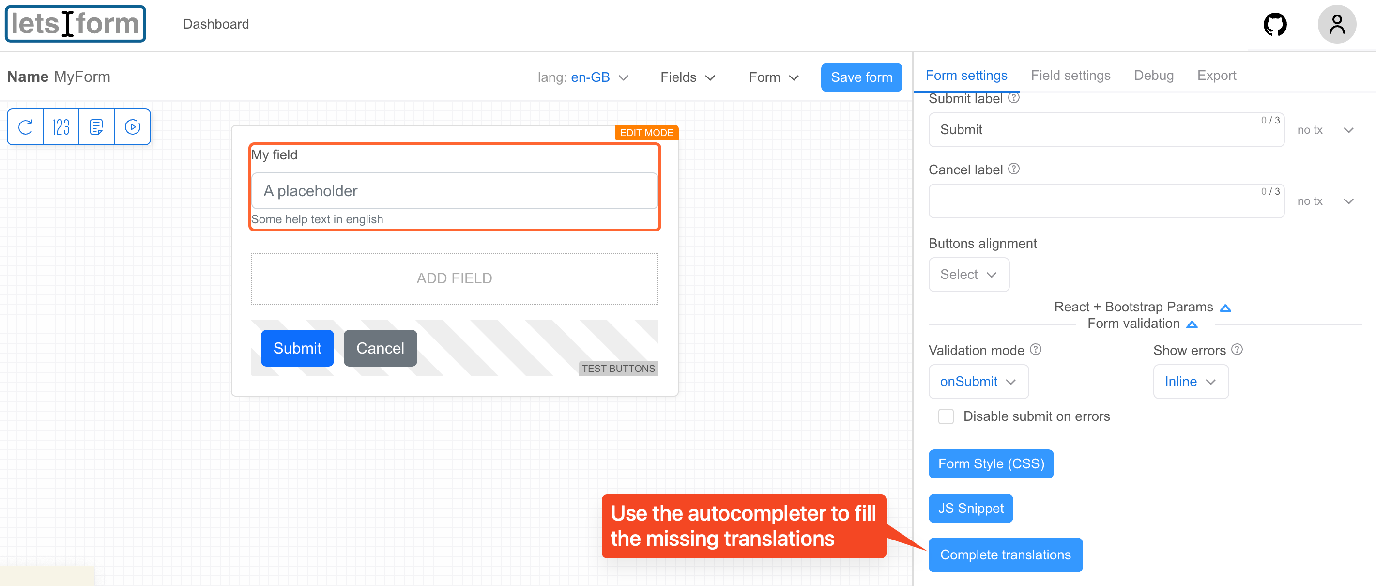
Task: Click Complete translations button
Action: point(1005,555)
